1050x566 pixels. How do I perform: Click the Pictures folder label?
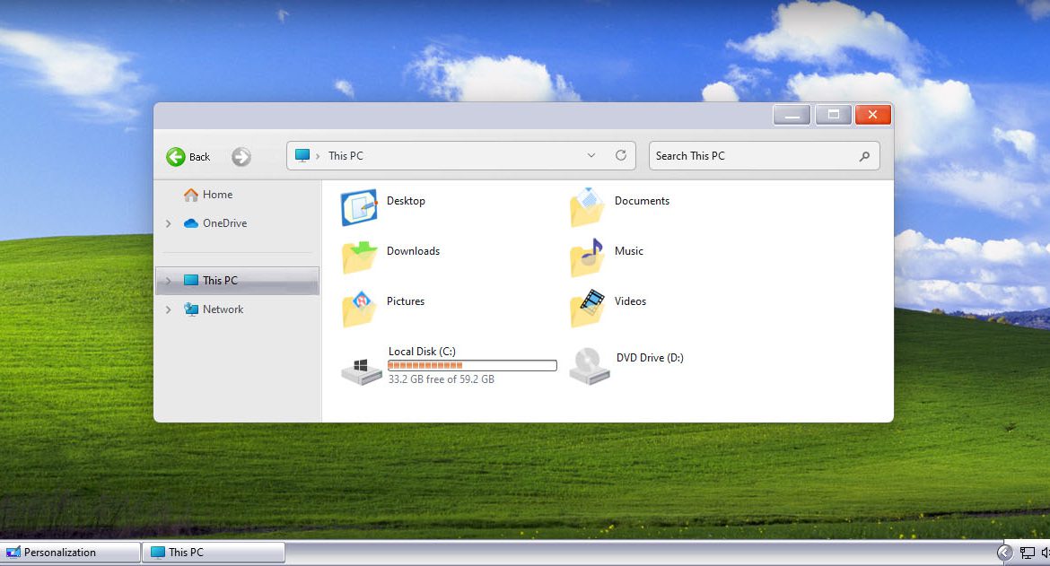pyautogui.click(x=406, y=301)
